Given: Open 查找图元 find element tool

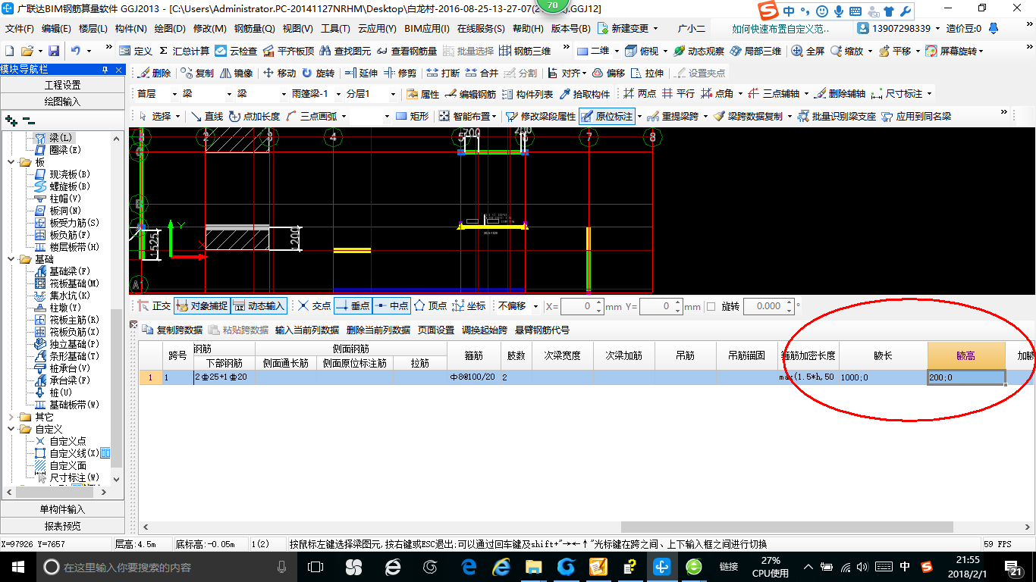Looking at the screenshot, I should (x=345, y=51).
